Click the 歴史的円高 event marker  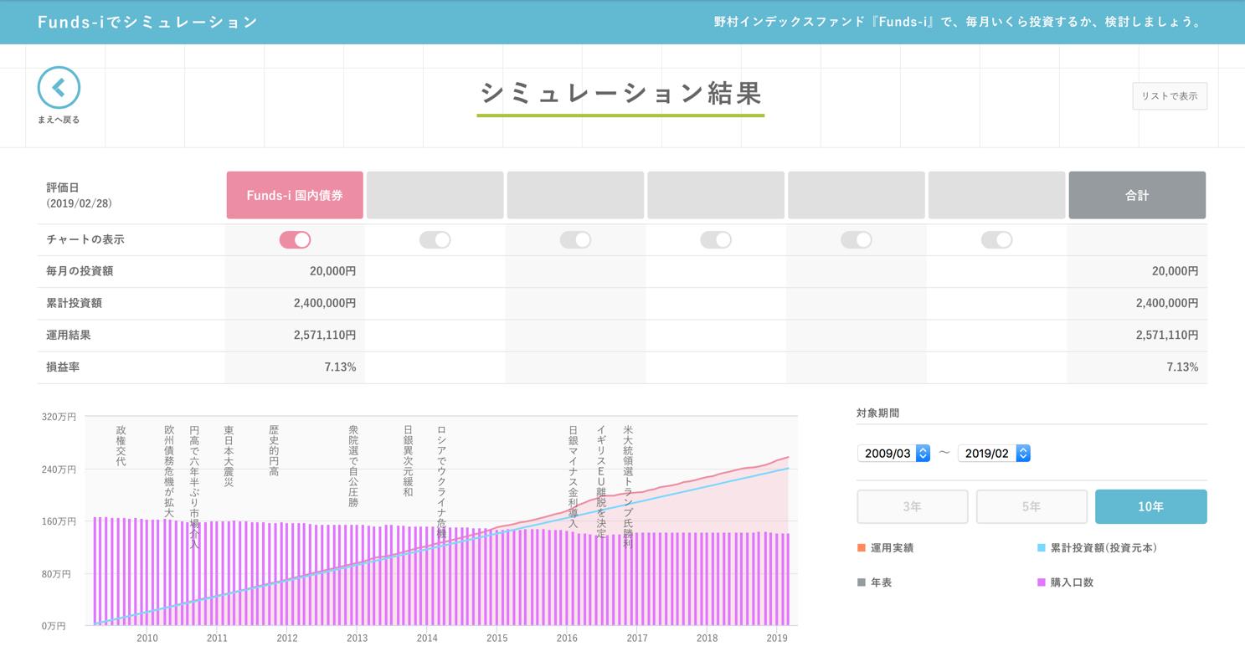[x=274, y=451]
